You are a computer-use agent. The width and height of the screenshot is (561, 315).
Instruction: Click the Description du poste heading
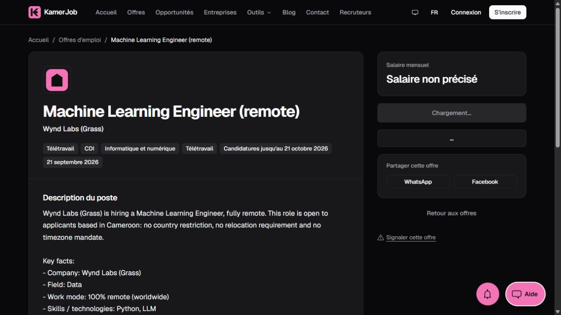[80, 198]
